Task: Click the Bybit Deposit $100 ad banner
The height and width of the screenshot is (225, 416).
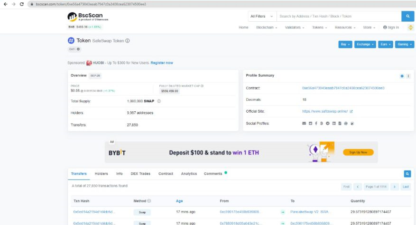Action: 241,152
